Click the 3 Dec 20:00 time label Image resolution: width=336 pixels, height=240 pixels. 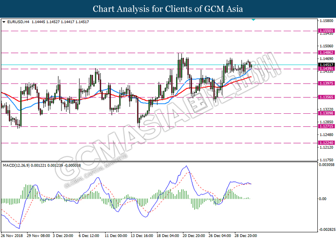[x=63, y=236]
